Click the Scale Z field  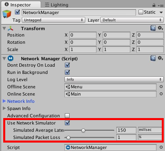click(x=150, y=49)
